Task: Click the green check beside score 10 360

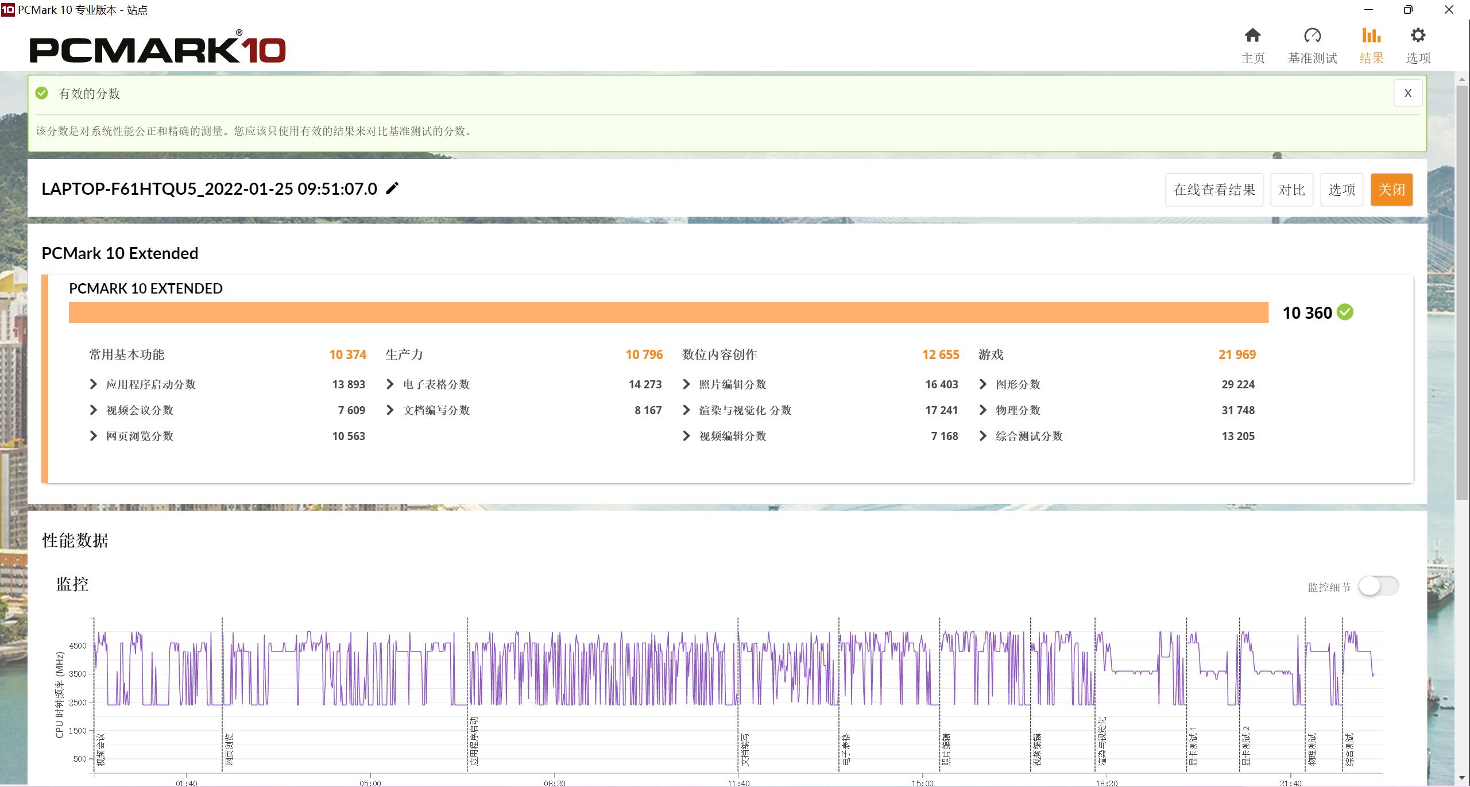Action: click(1345, 313)
